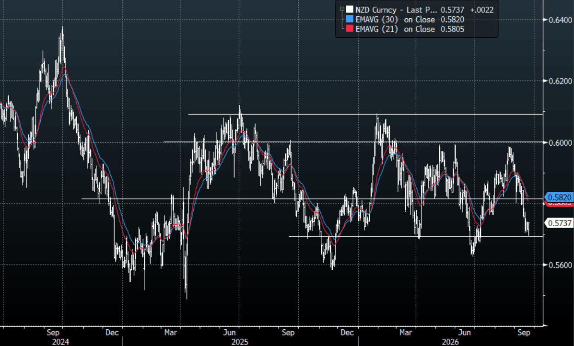Click the white NZD Curncy color swatch
Screen dimensions: 574x346
[x=350, y=10]
